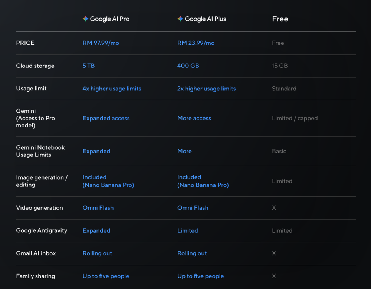Viewport: 371px width, 289px height.
Task: Select the 5 TB storage value
Action: point(89,66)
